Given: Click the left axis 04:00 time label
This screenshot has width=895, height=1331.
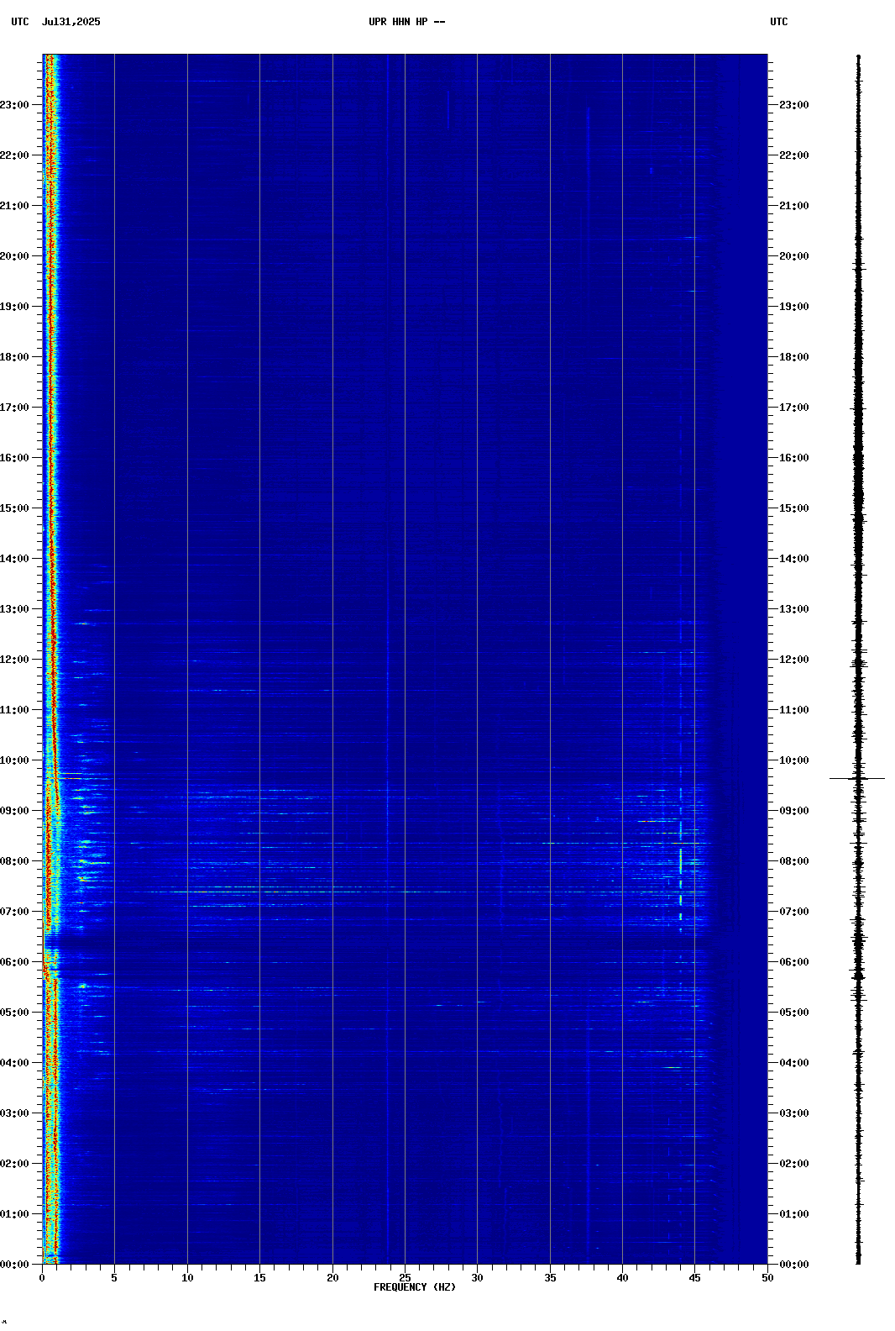Looking at the screenshot, I should [14, 1063].
